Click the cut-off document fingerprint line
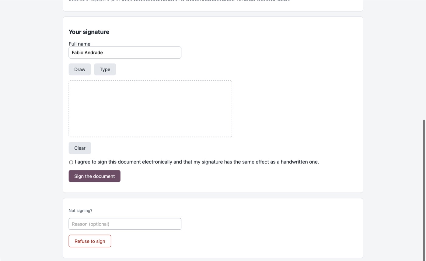 point(179,1)
